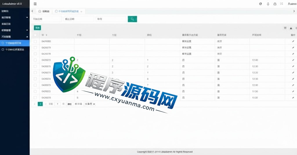Check the second table row checkbox
297x155 pixels.
pyautogui.click(x=35, y=48)
